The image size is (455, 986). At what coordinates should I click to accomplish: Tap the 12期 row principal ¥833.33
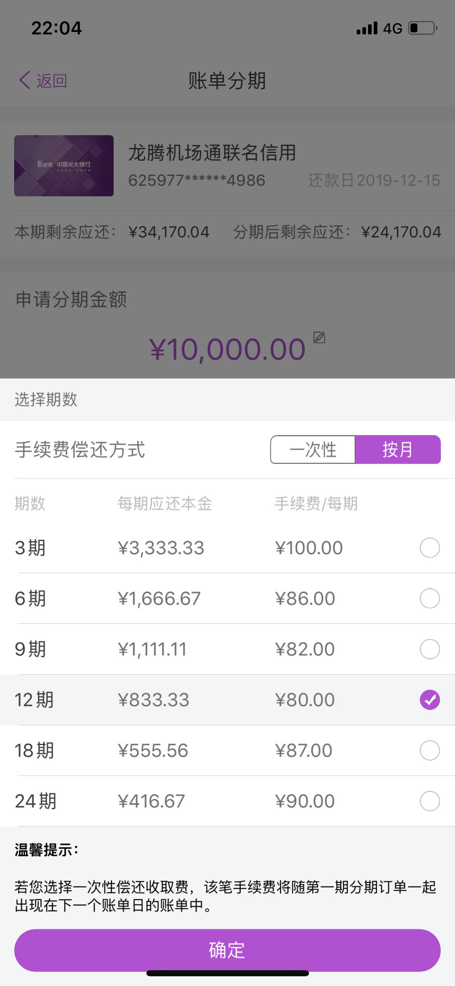[154, 700]
